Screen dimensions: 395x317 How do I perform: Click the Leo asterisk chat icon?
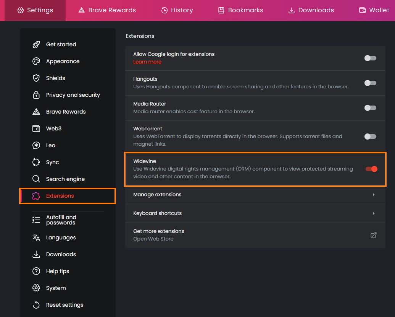coord(36,145)
